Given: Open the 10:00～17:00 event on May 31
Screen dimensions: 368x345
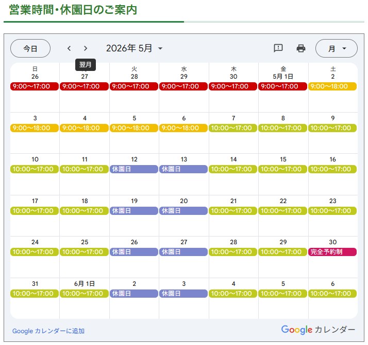Looking at the screenshot, I should pos(35,294).
